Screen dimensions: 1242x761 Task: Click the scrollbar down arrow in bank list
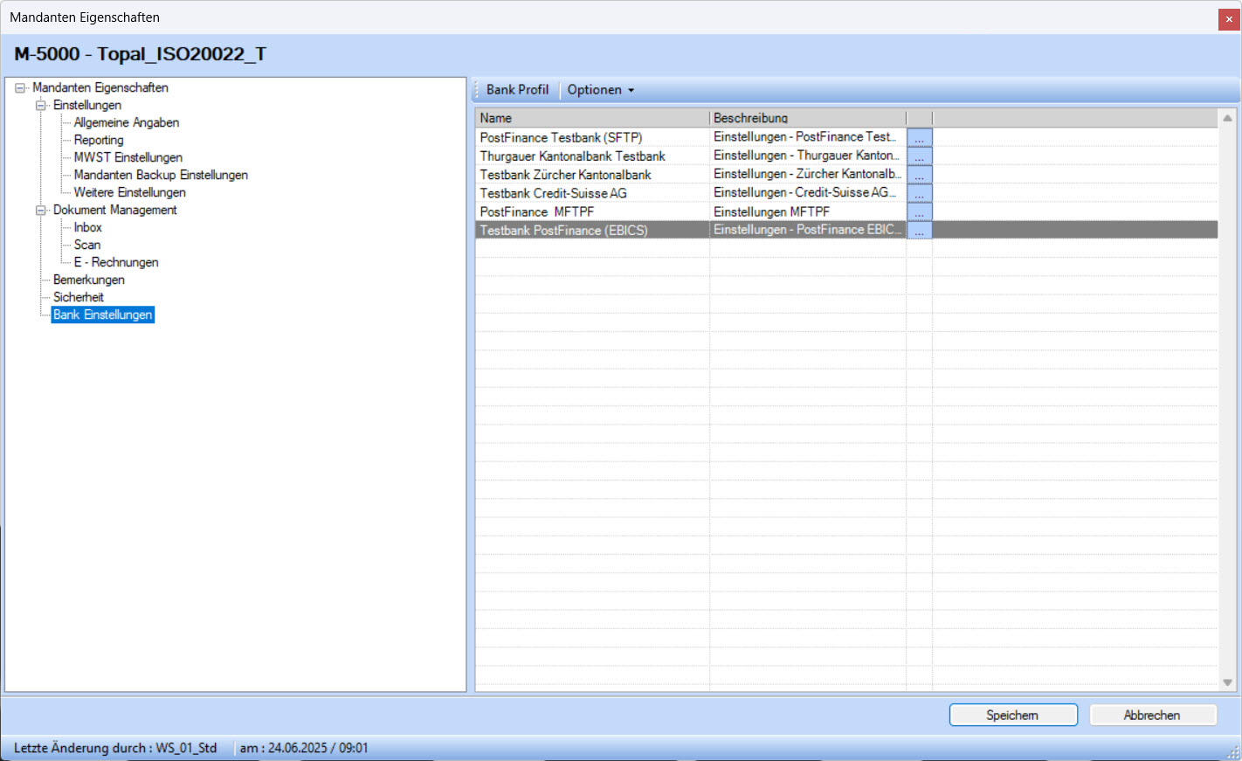click(x=1227, y=682)
